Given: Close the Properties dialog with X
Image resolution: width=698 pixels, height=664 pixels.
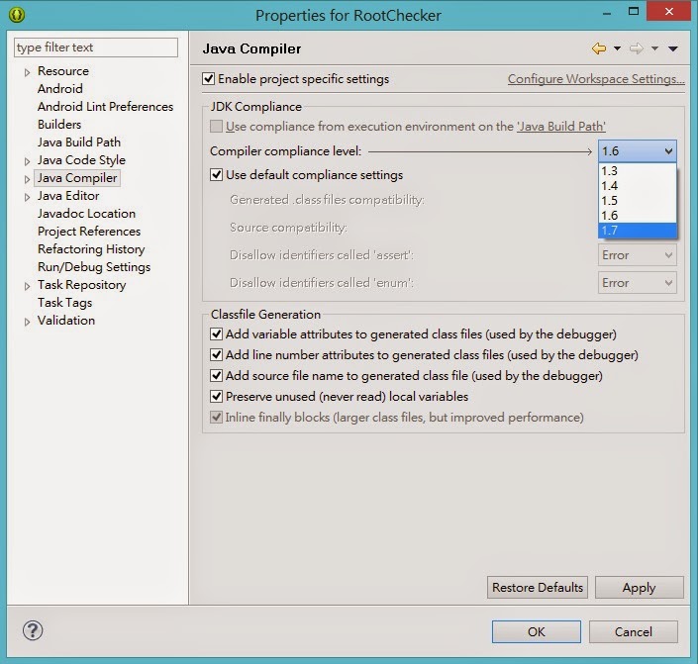Looking at the screenshot, I should click(x=668, y=11).
